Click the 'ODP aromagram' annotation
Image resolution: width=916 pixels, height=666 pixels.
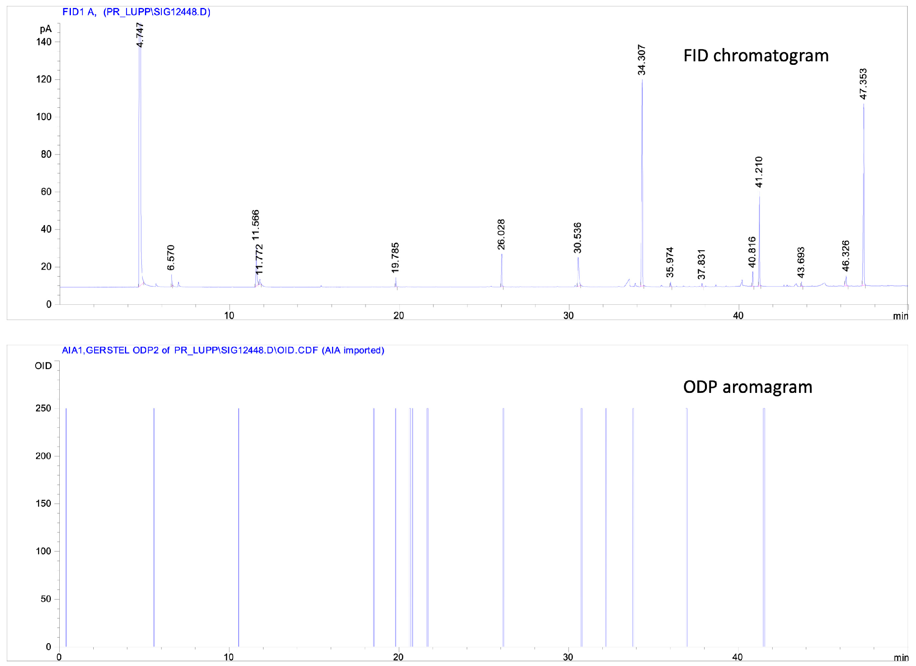748,387
